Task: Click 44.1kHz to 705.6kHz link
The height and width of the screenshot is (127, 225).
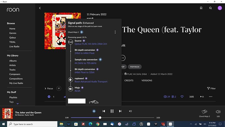Action: [85, 63]
